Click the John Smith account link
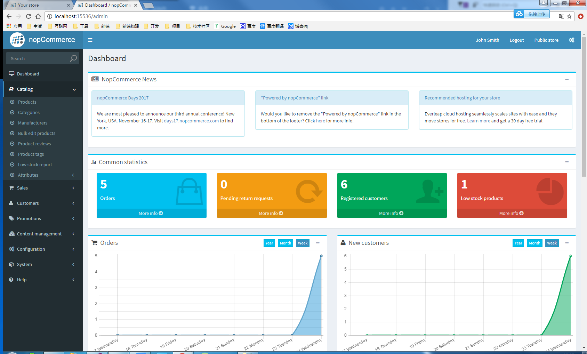The image size is (587, 354). click(487, 40)
